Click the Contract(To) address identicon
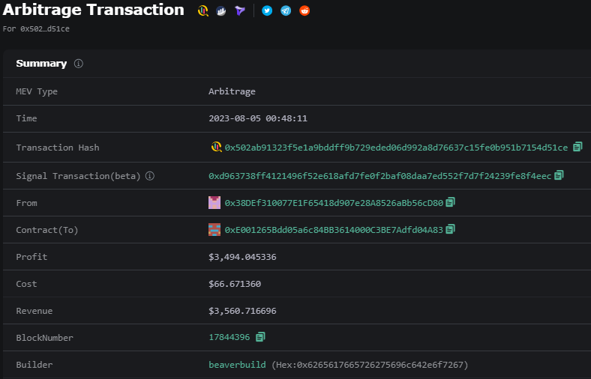The height and width of the screenshot is (379, 591). 214,230
